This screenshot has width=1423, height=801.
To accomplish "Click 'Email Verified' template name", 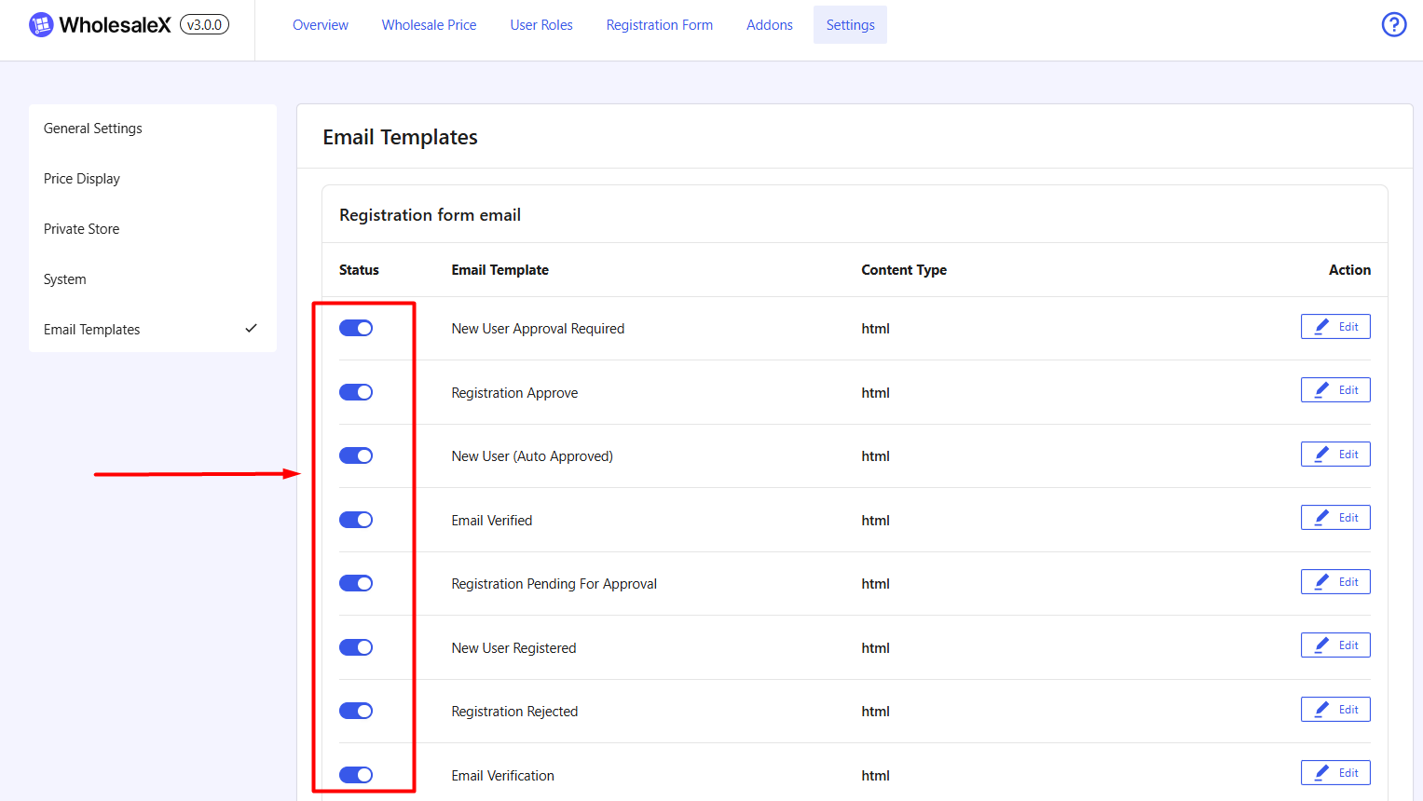I will point(492,521).
